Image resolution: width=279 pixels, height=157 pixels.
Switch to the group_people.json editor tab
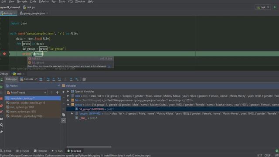[x=34, y=14]
